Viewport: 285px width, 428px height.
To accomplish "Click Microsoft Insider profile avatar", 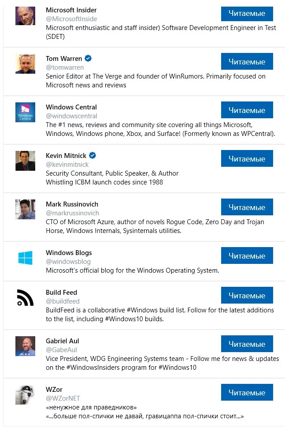I will (x=25, y=15).
